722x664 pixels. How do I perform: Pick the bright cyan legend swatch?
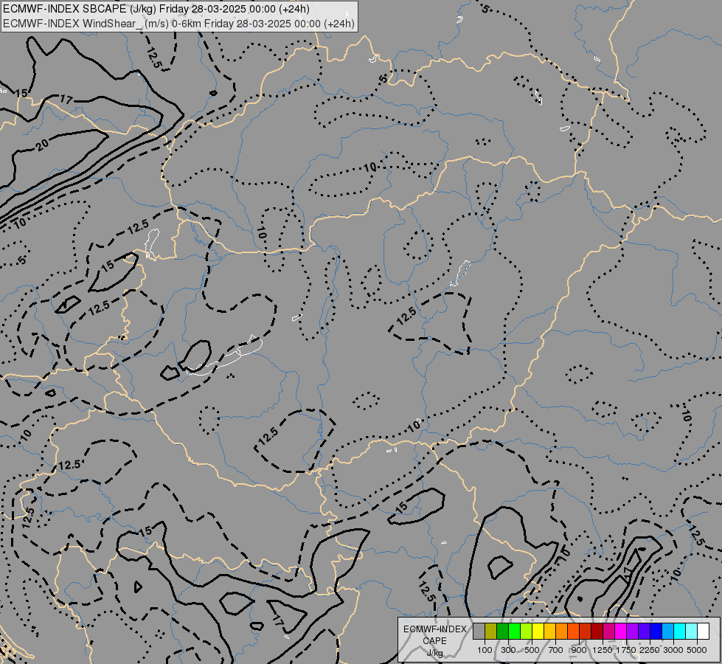tap(680, 632)
